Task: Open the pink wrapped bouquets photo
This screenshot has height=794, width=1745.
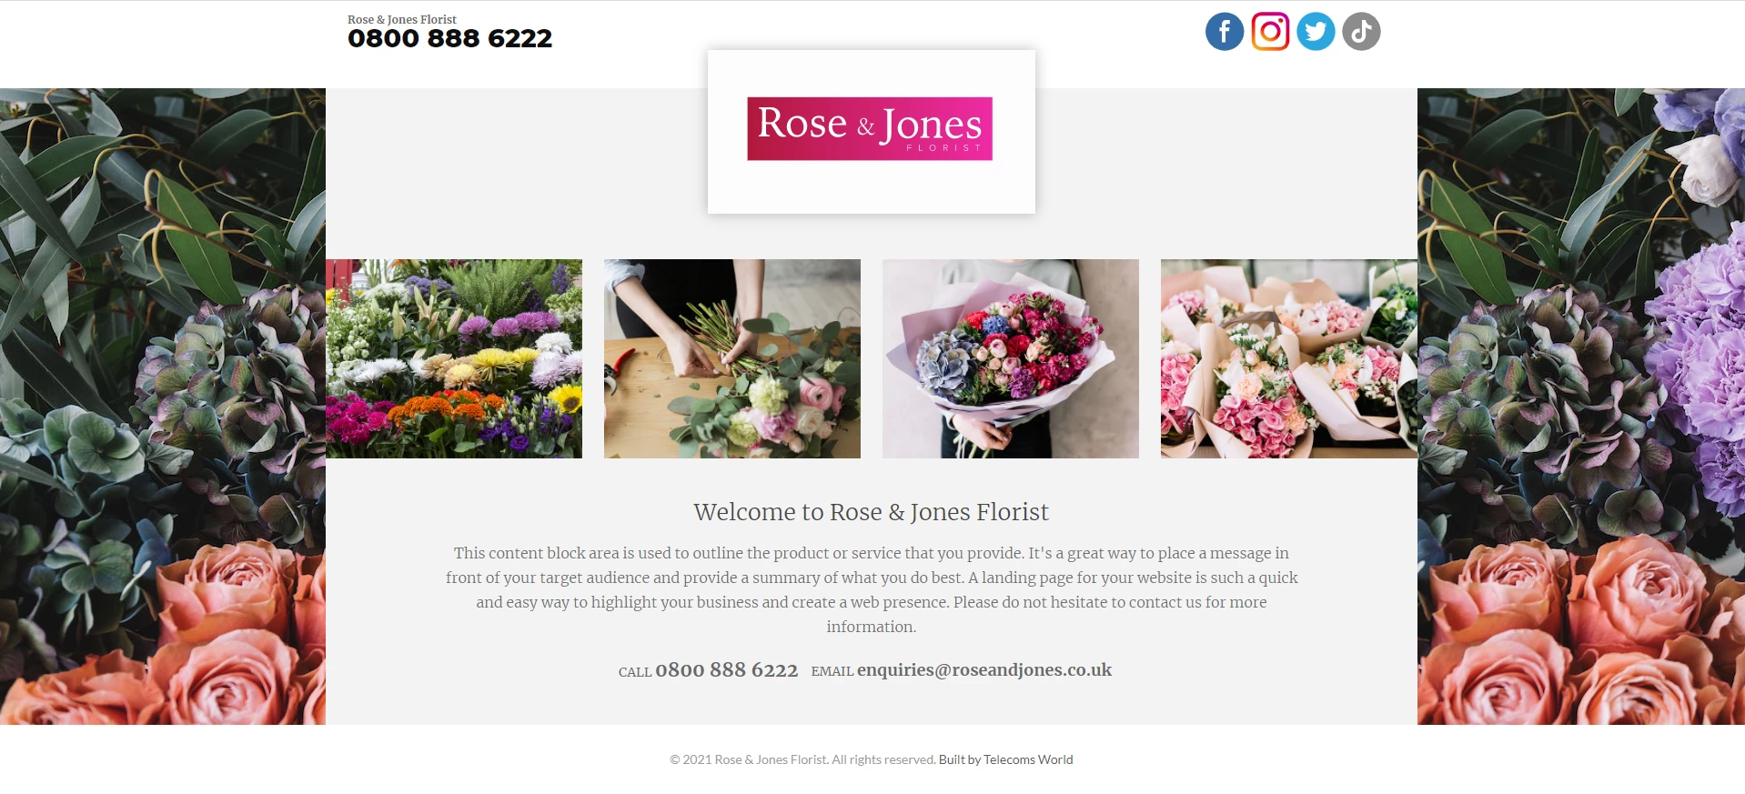Action: (1289, 358)
